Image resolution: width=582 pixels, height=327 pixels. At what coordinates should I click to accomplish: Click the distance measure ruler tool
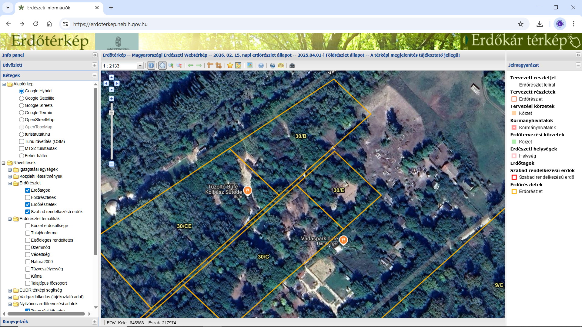click(210, 65)
